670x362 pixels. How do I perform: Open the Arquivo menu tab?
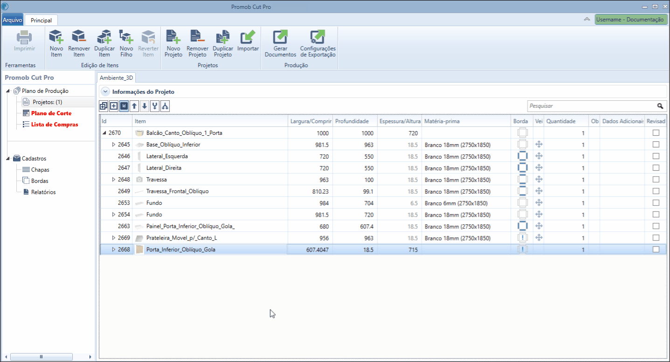[13, 20]
